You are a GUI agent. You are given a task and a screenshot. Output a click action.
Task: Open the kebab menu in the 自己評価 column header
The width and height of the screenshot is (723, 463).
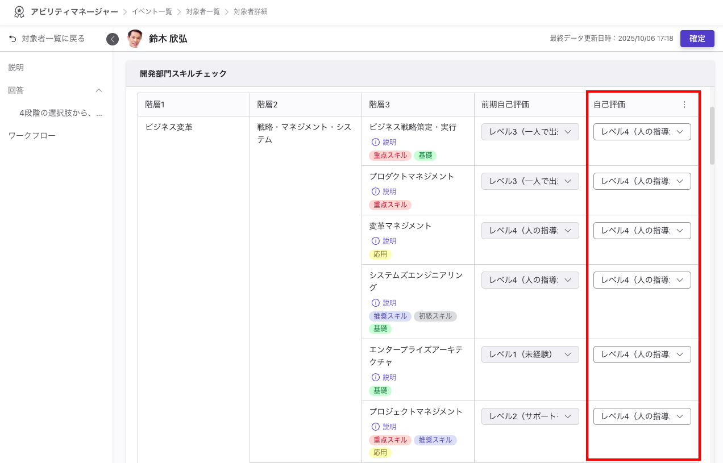pyautogui.click(x=684, y=104)
